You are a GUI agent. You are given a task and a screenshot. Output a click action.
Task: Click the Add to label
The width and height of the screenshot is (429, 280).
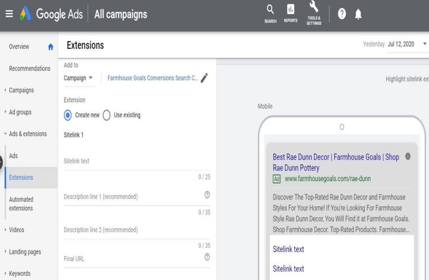(x=71, y=65)
